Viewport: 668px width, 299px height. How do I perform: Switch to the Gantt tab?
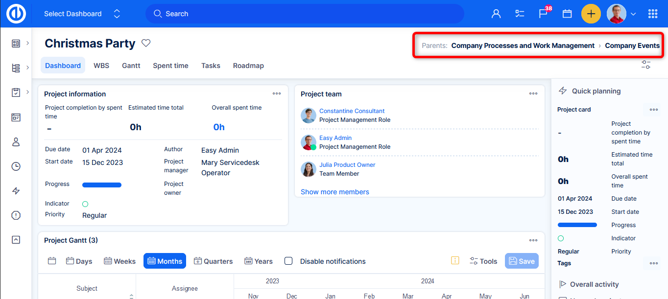[x=131, y=66]
